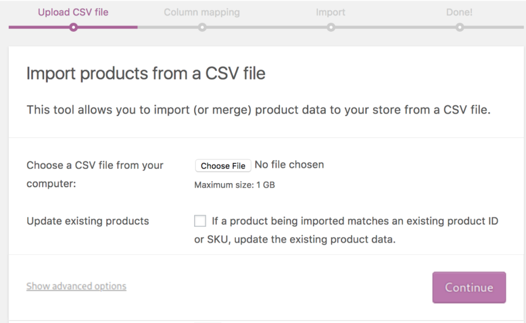Enable the Update existing products checkbox
The width and height of the screenshot is (526, 323).
(200, 221)
